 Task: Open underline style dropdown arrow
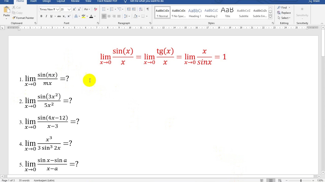55,16
